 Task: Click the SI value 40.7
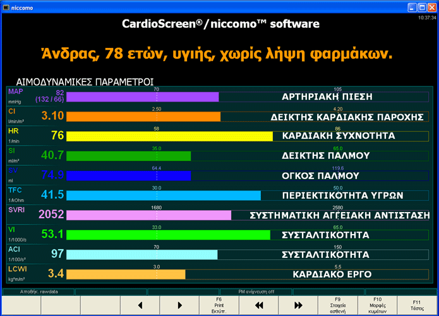(52, 155)
